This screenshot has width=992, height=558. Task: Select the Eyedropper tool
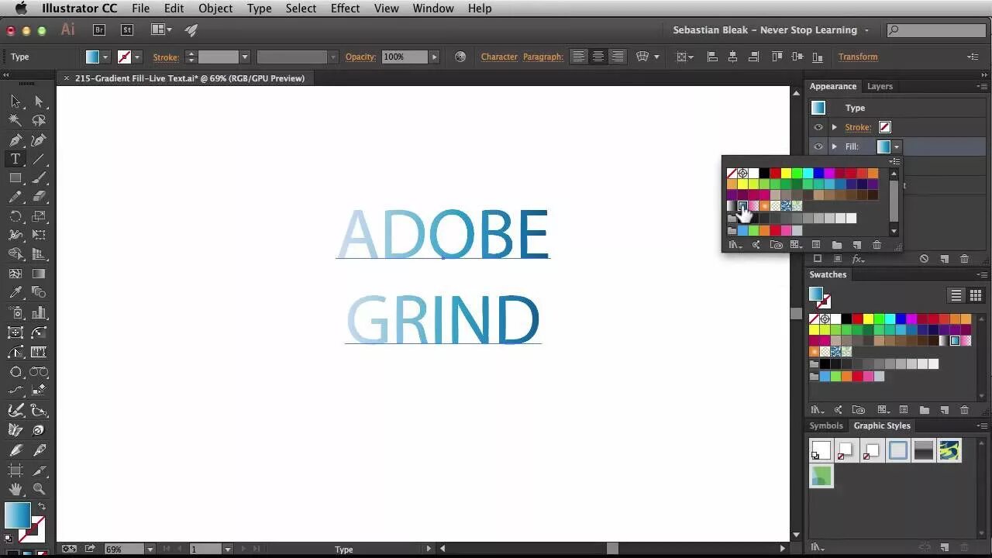15,294
